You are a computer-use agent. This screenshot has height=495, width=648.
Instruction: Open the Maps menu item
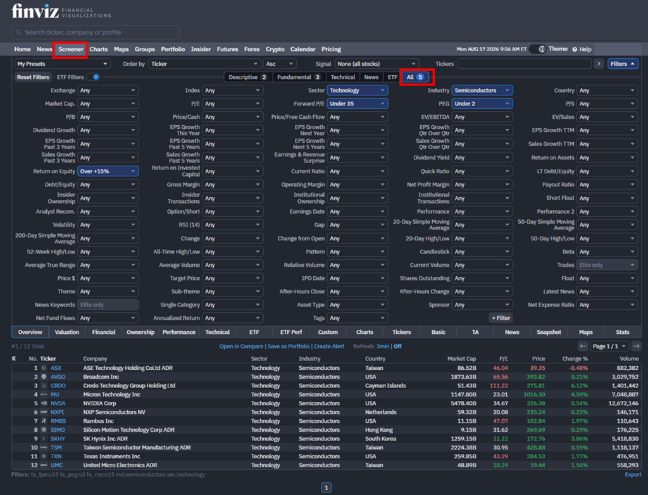[121, 49]
